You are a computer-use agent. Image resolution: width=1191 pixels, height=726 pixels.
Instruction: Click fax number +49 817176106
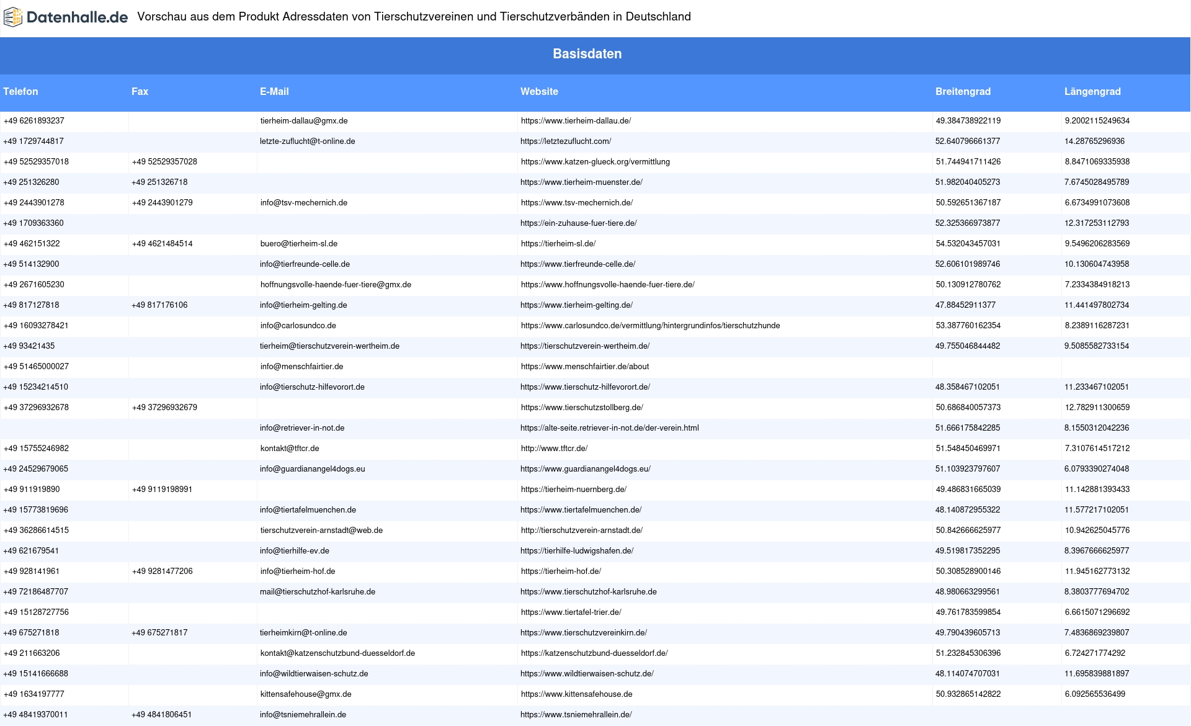click(x=159, y=305)
